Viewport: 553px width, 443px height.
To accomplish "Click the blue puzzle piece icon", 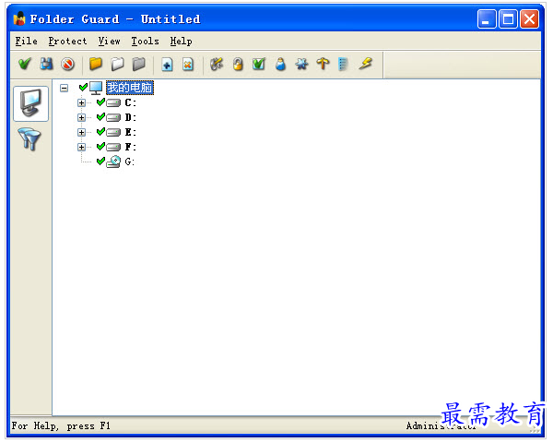I will (301, 64).
